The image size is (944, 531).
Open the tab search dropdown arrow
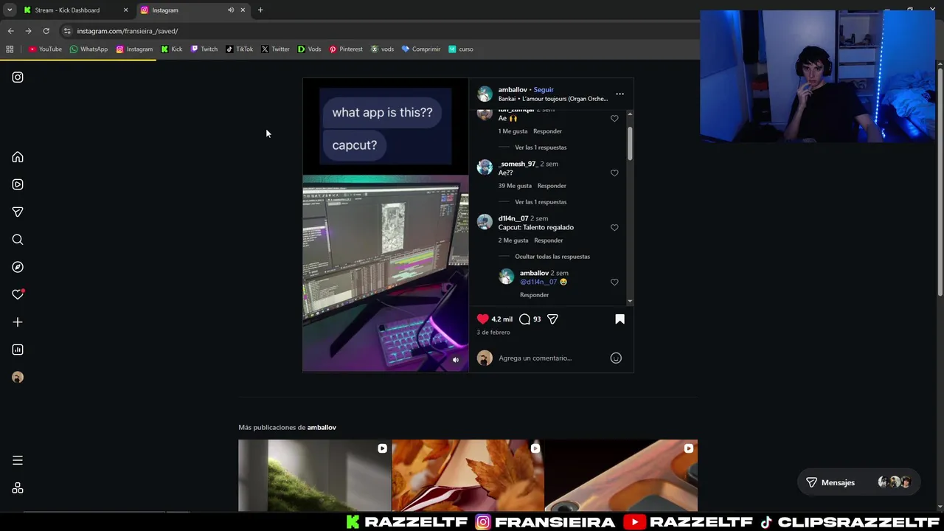(x=10, y=10)
